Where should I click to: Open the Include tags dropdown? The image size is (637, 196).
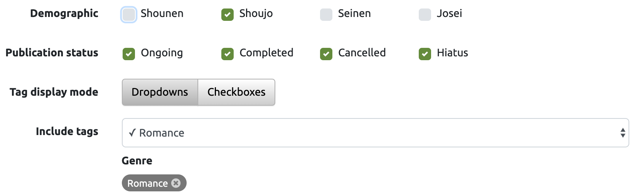[x=375, y=133]
